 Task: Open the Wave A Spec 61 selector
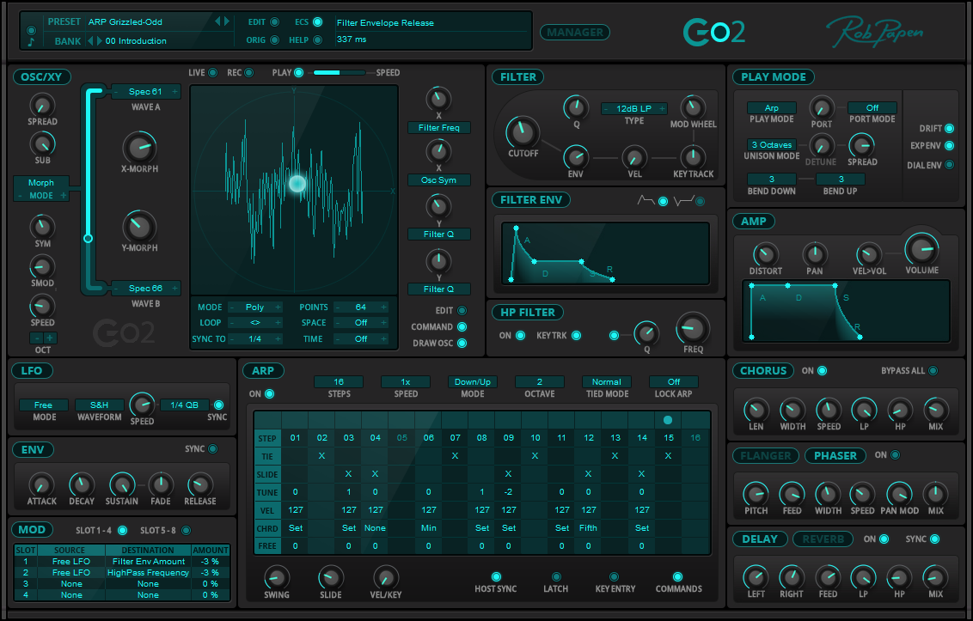146,92
